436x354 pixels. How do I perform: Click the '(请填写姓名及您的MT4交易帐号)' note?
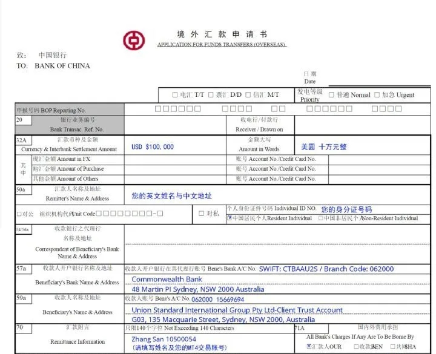179,347
